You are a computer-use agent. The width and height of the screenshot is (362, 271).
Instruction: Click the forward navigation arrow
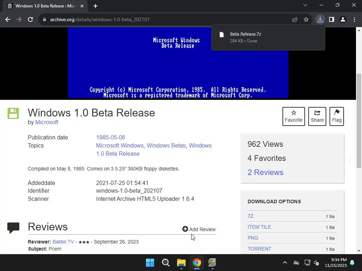pos(19,20)
